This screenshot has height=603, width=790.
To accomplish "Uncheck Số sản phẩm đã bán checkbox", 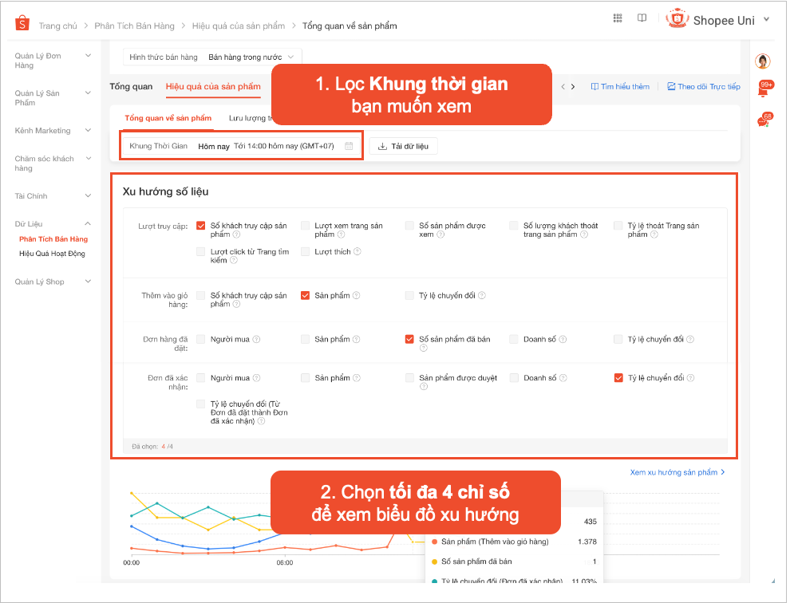I will [409, 340].
